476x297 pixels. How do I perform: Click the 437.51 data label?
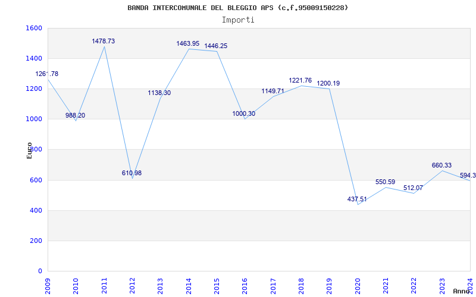point(357,200)
